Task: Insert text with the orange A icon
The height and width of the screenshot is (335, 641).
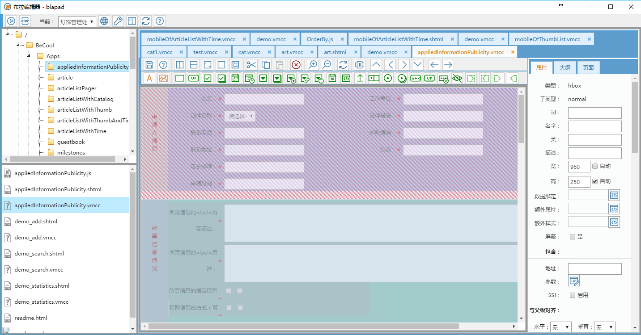Action: (x=149, y=78)
